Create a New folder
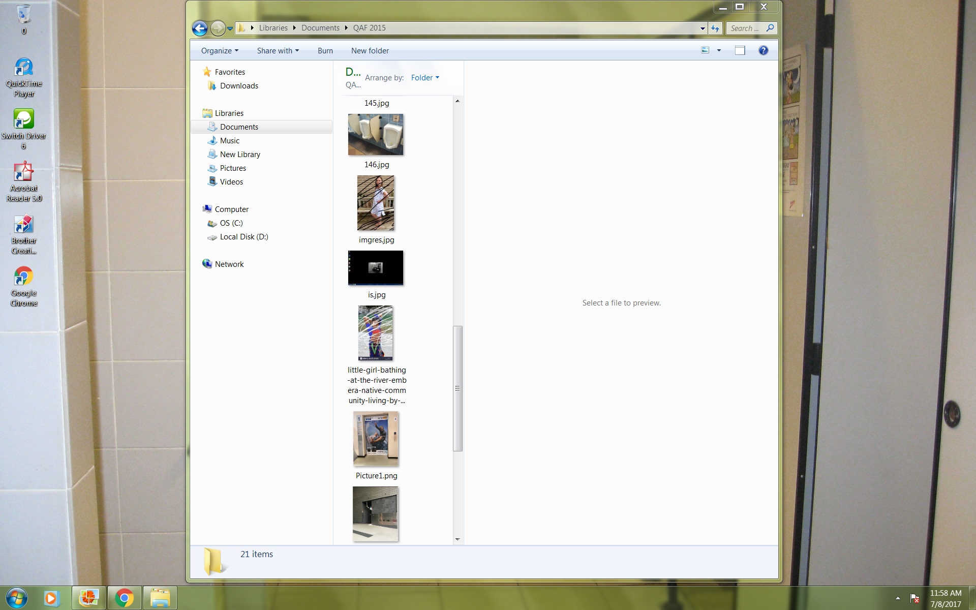Viewport: 976px width, 610px height. [x=370, y=51]
